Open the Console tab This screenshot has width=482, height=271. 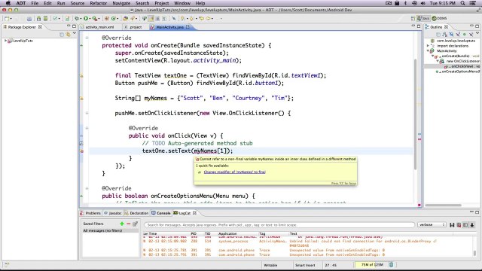(161, 213)
